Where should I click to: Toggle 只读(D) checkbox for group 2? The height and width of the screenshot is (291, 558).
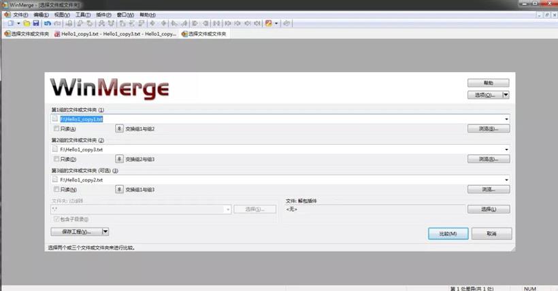point(56,158)
